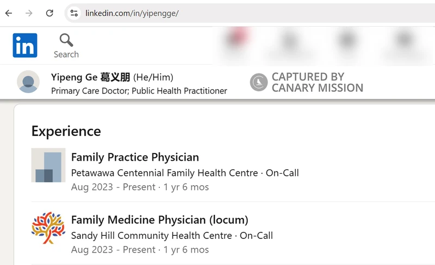
Task: Click the Yipeng Ge profile name
Action: [x=90, y=77]
